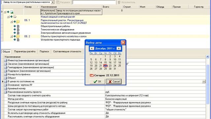Click the Объект row property icon
The height and width of the screenshot is (119, 211).
click(x=6, y=78)
